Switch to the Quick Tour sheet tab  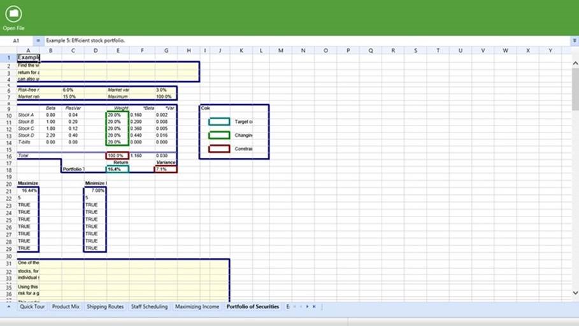[x=32, y=307]
